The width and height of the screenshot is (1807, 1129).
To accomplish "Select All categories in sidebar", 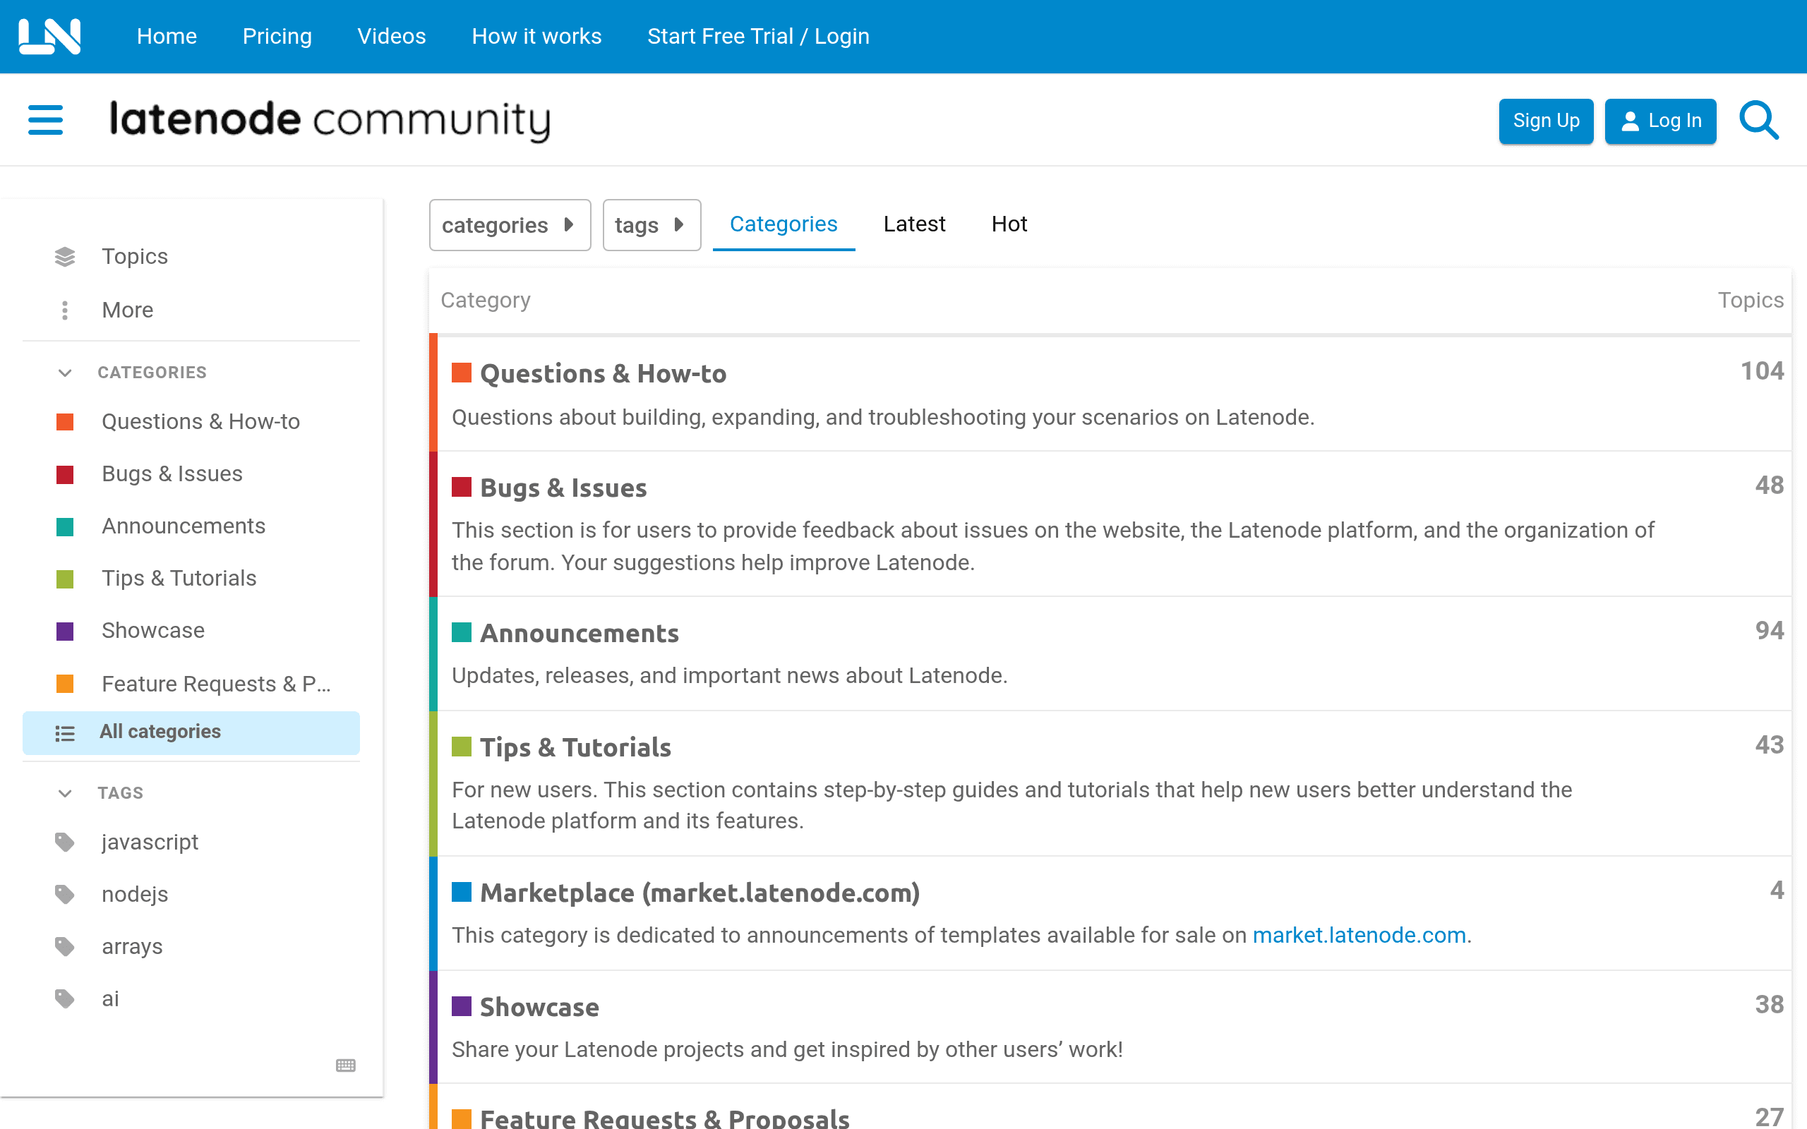I will pyautogui.click(x=191, y=732).
